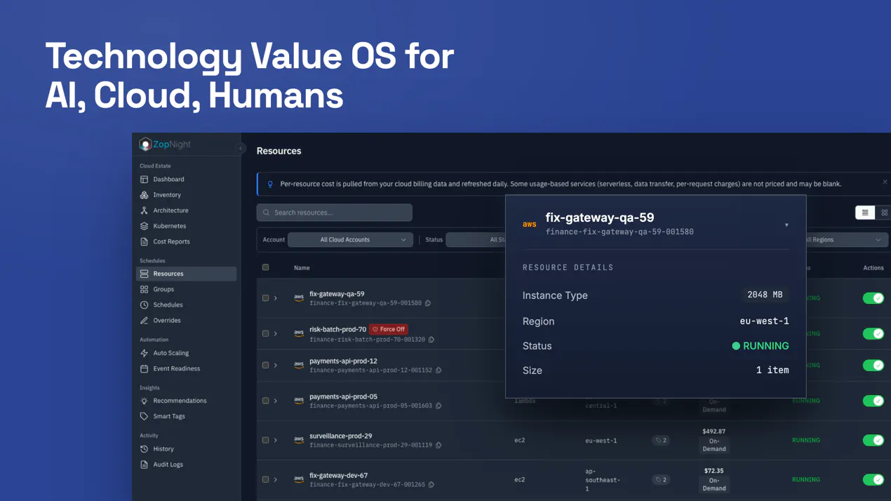Copy the finance-payments-api-prod-12-001152 ID
Viewport: 891px width, 501px height.
[x=438, y=370]
